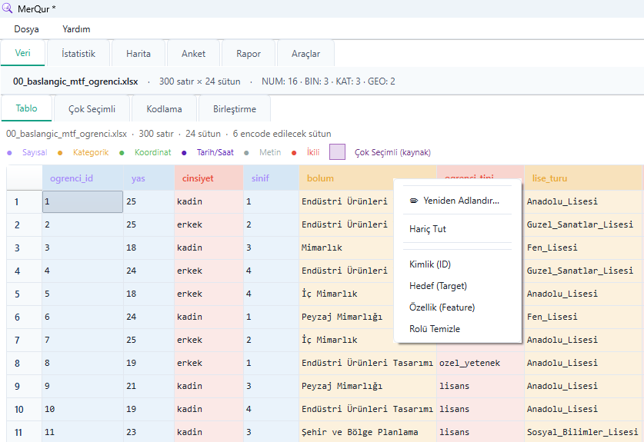The height and width of the screenshot is (442, 644).
Task: Click the dark blue Tarih/Saat legend dot
Action: coord(184,153)
